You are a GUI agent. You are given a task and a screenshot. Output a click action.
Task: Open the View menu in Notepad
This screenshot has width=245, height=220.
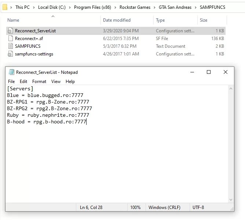click(x=56, y=82)
